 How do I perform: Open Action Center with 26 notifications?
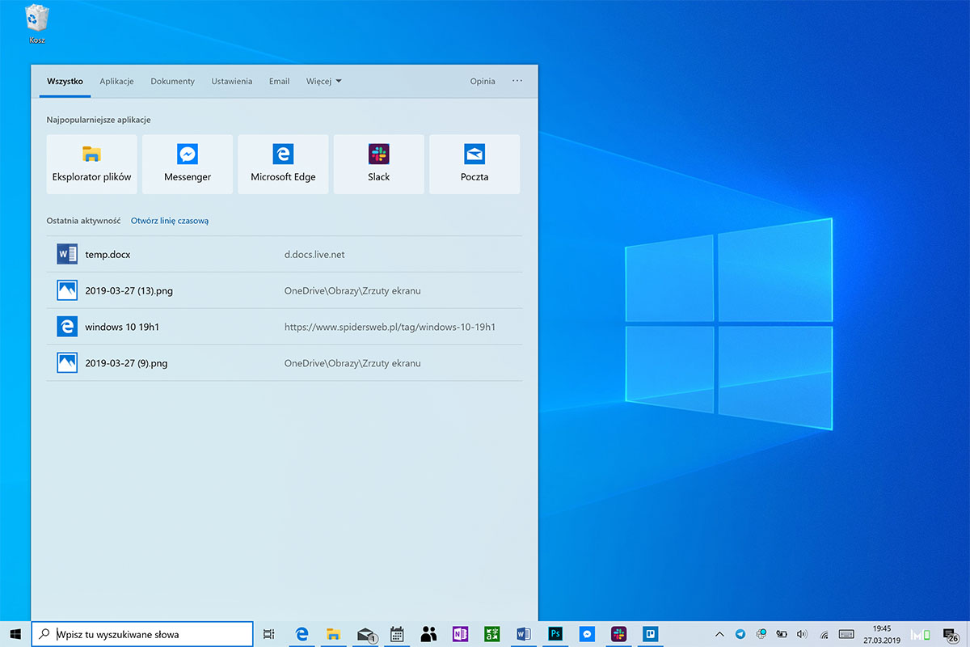pyautogui.click(x=951, y=635)
